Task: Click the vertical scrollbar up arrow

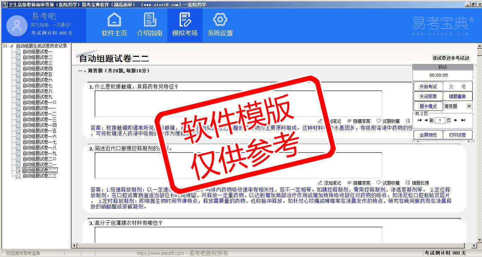Action: pos(480,46)
